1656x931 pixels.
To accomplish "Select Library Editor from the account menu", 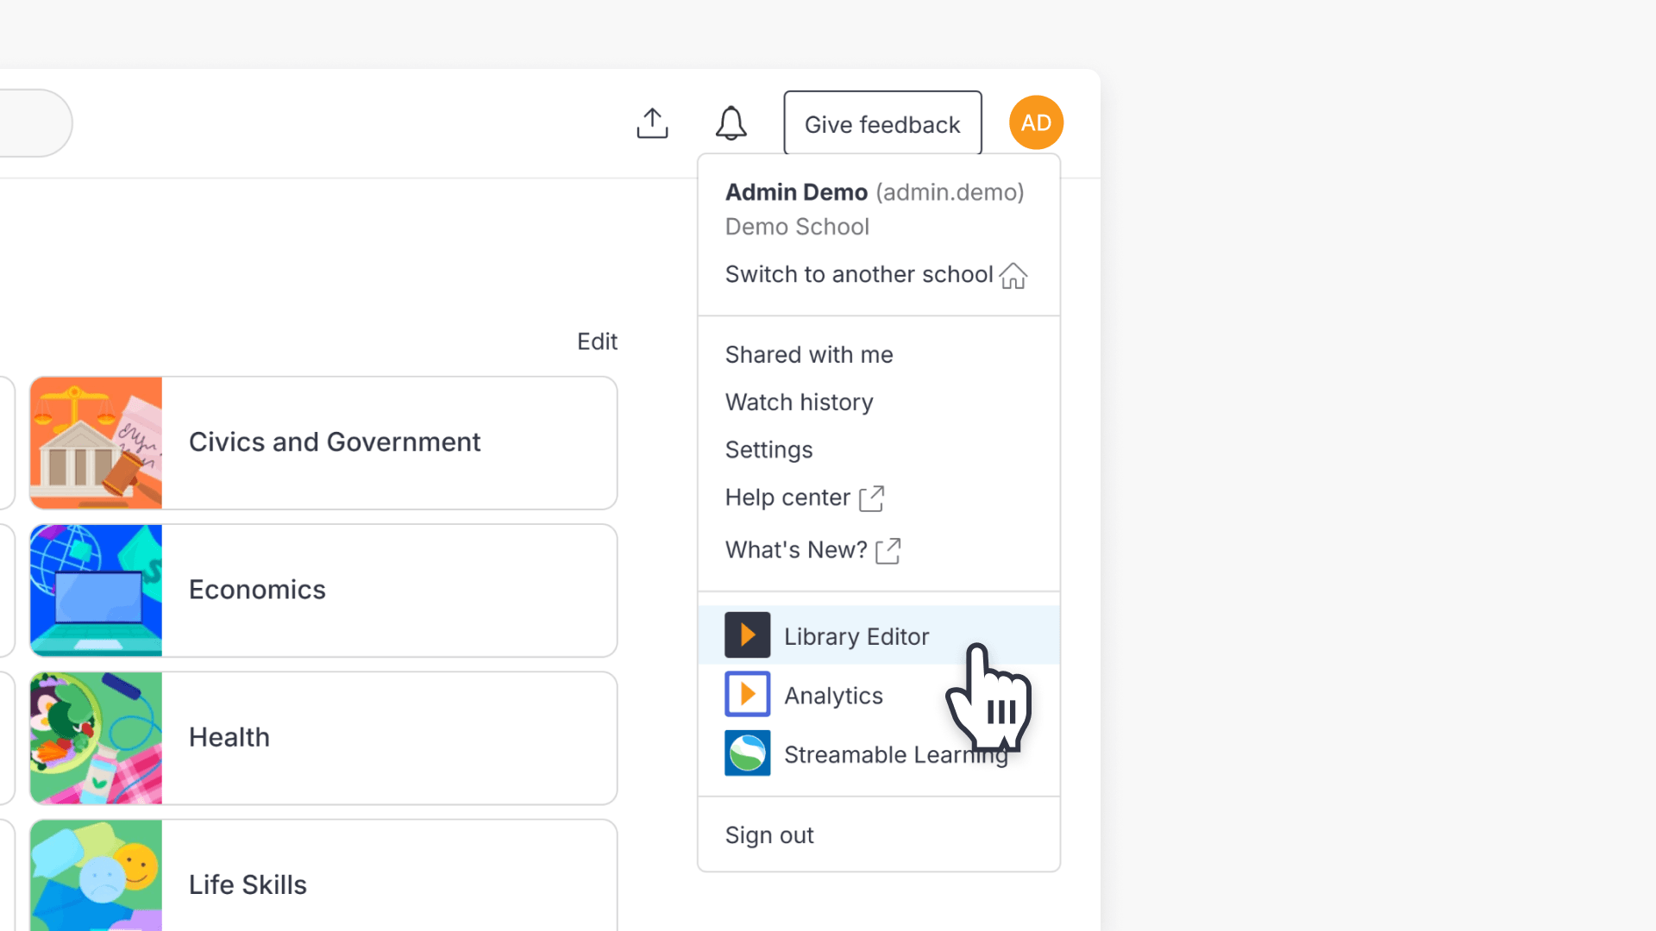I will pyautogui.click(x=856, y=635).
